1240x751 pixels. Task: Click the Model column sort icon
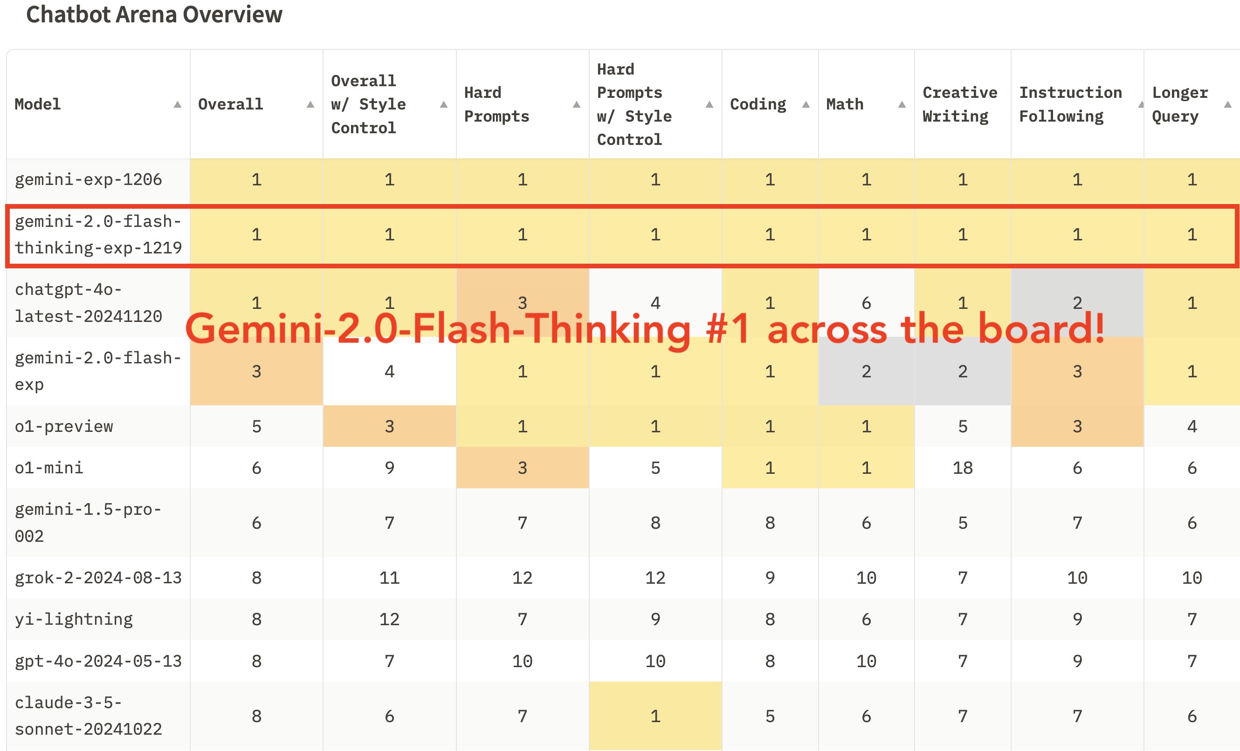176,104
